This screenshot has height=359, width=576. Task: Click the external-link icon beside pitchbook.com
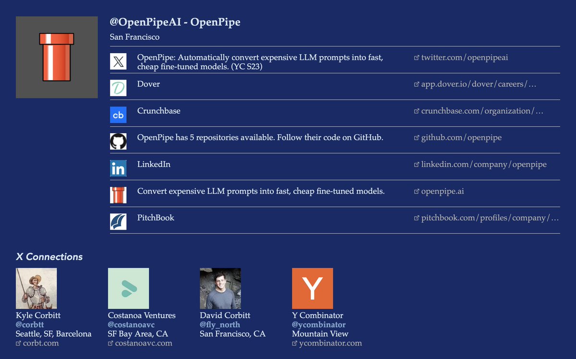click(417, 219)
